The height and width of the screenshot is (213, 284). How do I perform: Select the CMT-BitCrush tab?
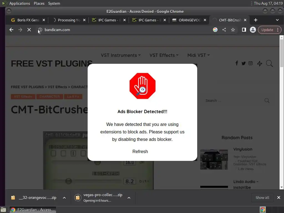tap(229, 20)
